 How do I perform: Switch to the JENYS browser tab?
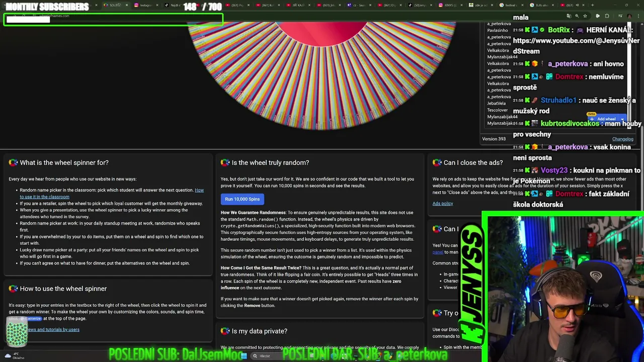coord(449,5)
